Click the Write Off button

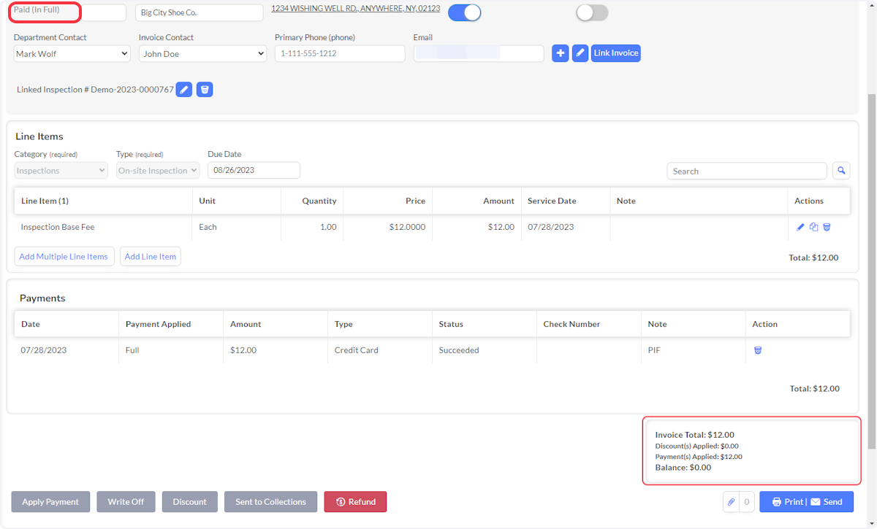(126, 502)
